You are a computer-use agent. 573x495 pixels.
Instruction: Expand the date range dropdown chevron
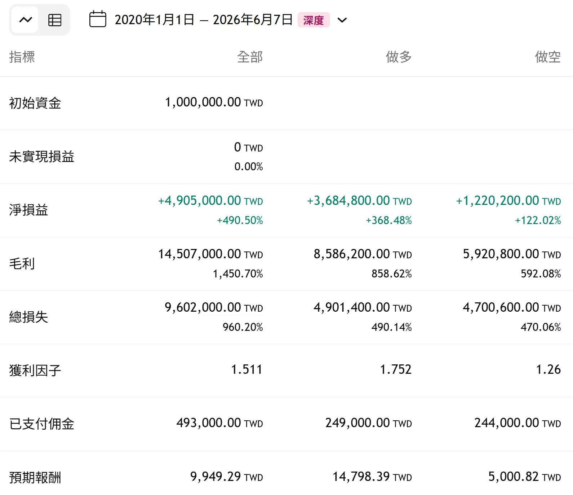(x=342, y=20)
